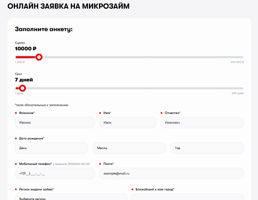This screenshot has width=258, height=200.
Task: Click the ОНЛАЙН ЗАЯВКА НА МИКРОЗАЙМ title
Action: coord(69,6)
